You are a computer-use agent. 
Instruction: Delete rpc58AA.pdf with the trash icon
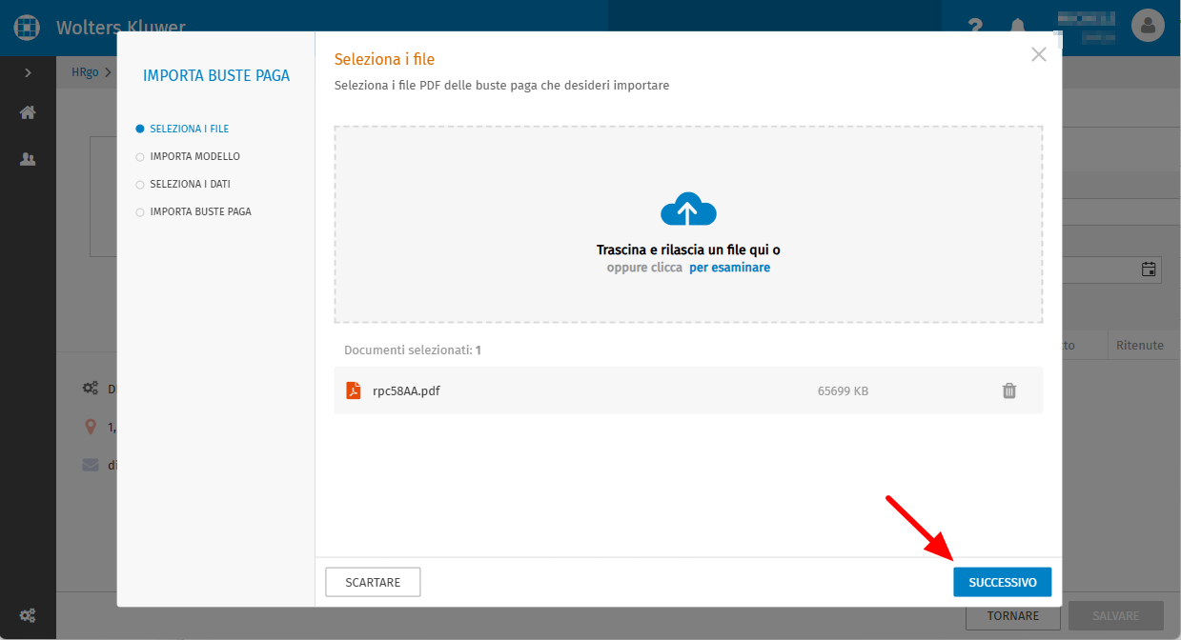tap(1009, 390)
